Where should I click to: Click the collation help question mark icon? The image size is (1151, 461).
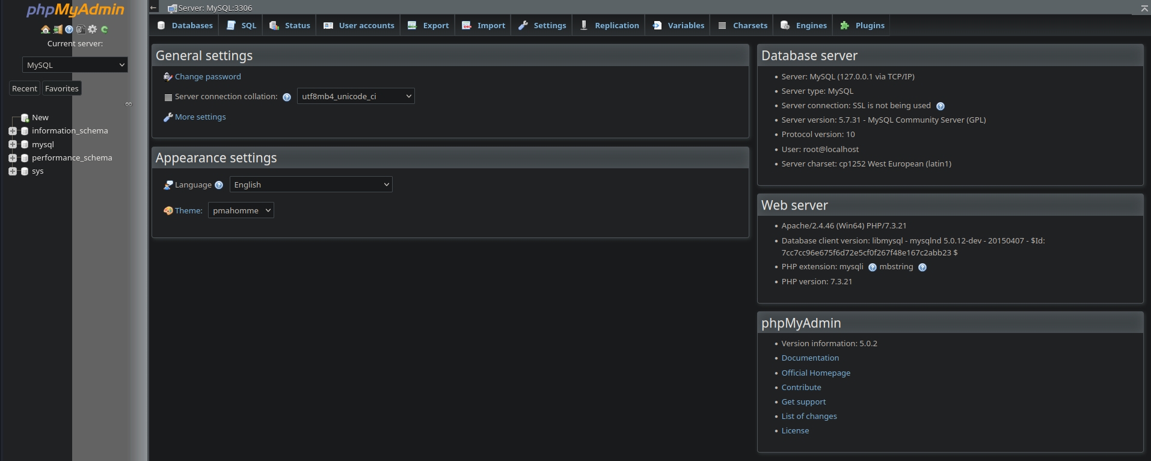(x=287, y=97)
